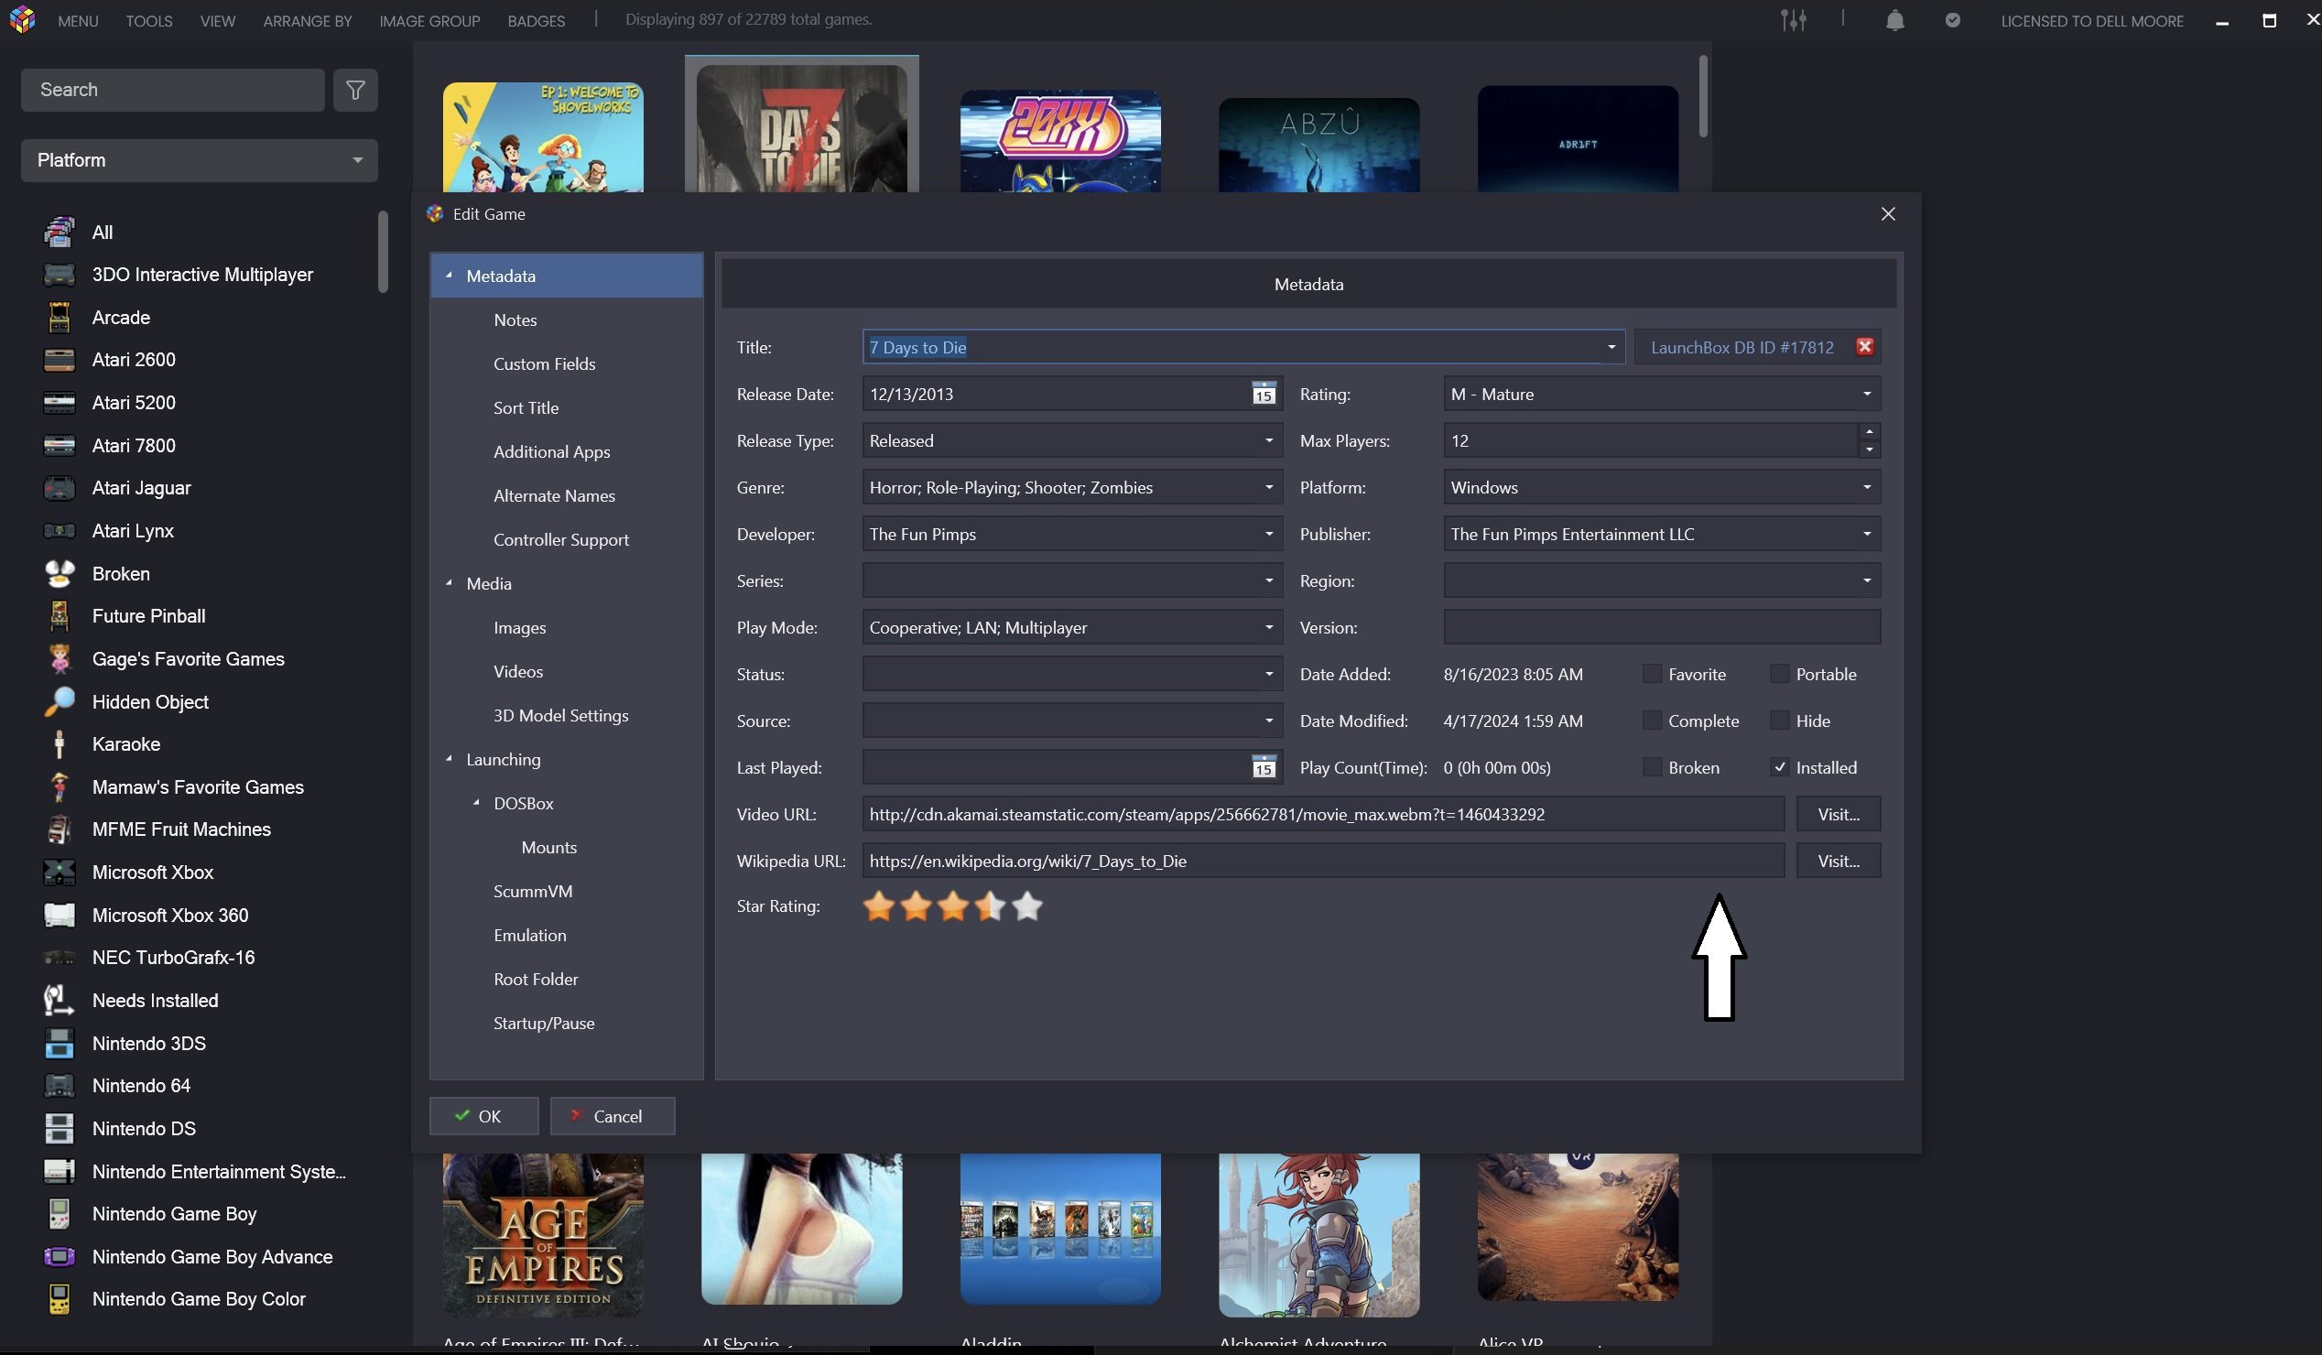Select the All platforms icon
This screenshot has height=1355, width=2322.
click(x=59, y=233)
